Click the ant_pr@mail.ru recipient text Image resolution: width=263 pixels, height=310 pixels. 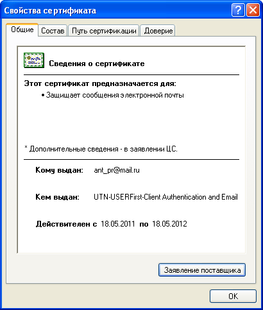(x=117, y=170)
